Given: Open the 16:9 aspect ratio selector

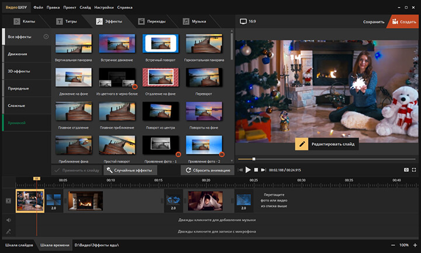Looking at the screenshot, I should [x=249, y=22].
